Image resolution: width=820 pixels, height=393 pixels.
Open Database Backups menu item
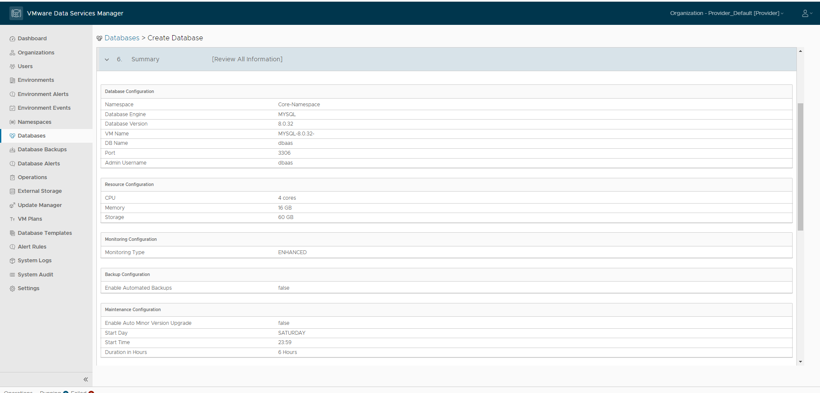[x=42, y=150]
